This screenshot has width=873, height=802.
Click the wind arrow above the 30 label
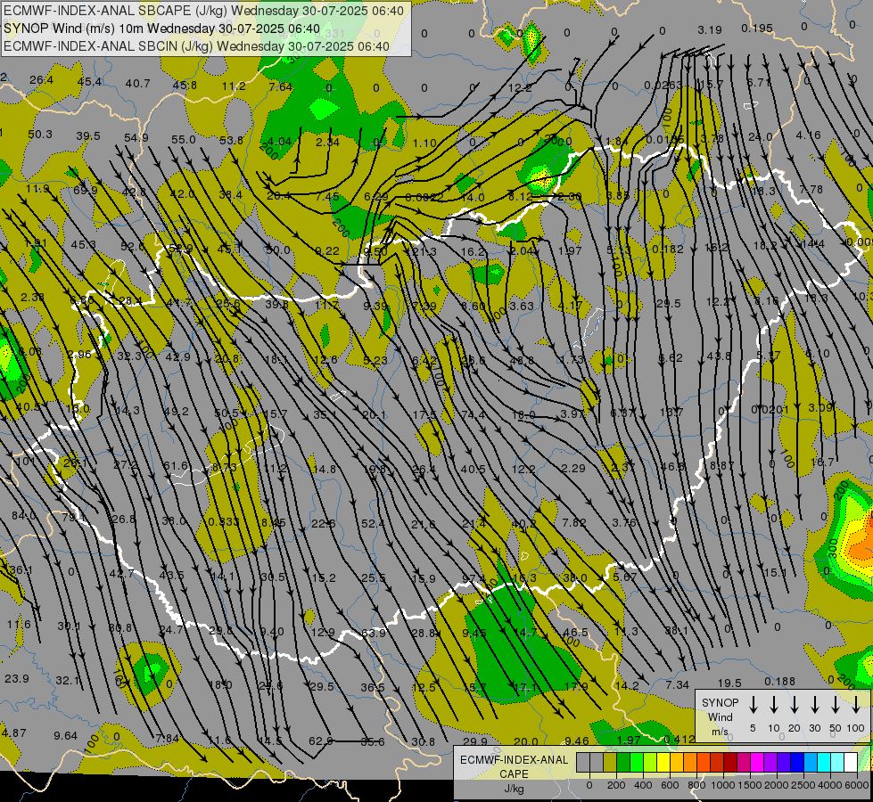click(814, 705)
